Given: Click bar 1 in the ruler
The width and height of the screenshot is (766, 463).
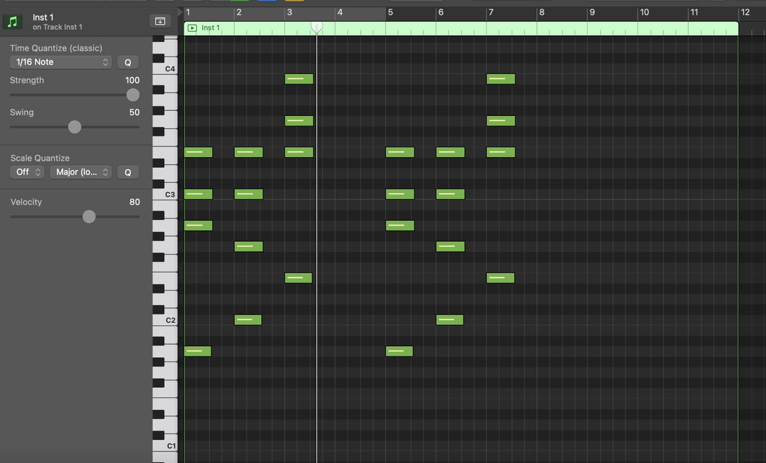Looking at the screenshot, I should tap(188, 11).
